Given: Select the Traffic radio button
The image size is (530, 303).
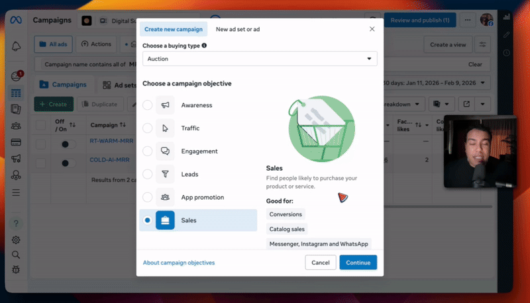Looking at the screenshot, I should click(x=147, y=128).
